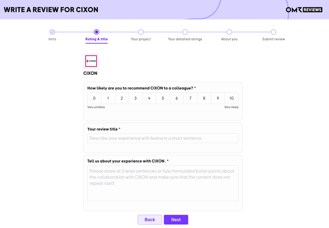Click the About you step circle

pos(229,32)
